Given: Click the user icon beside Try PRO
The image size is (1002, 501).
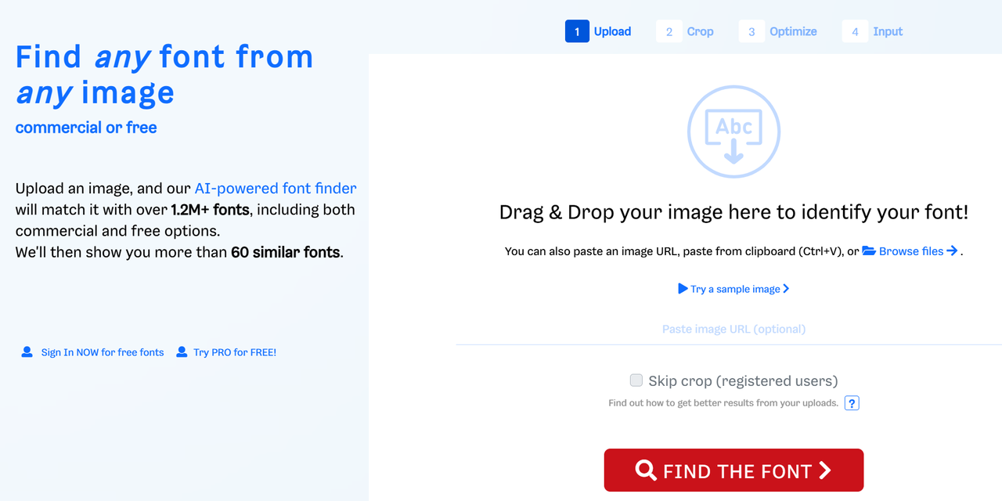Looking at the screenshot, I should point(182,352).
